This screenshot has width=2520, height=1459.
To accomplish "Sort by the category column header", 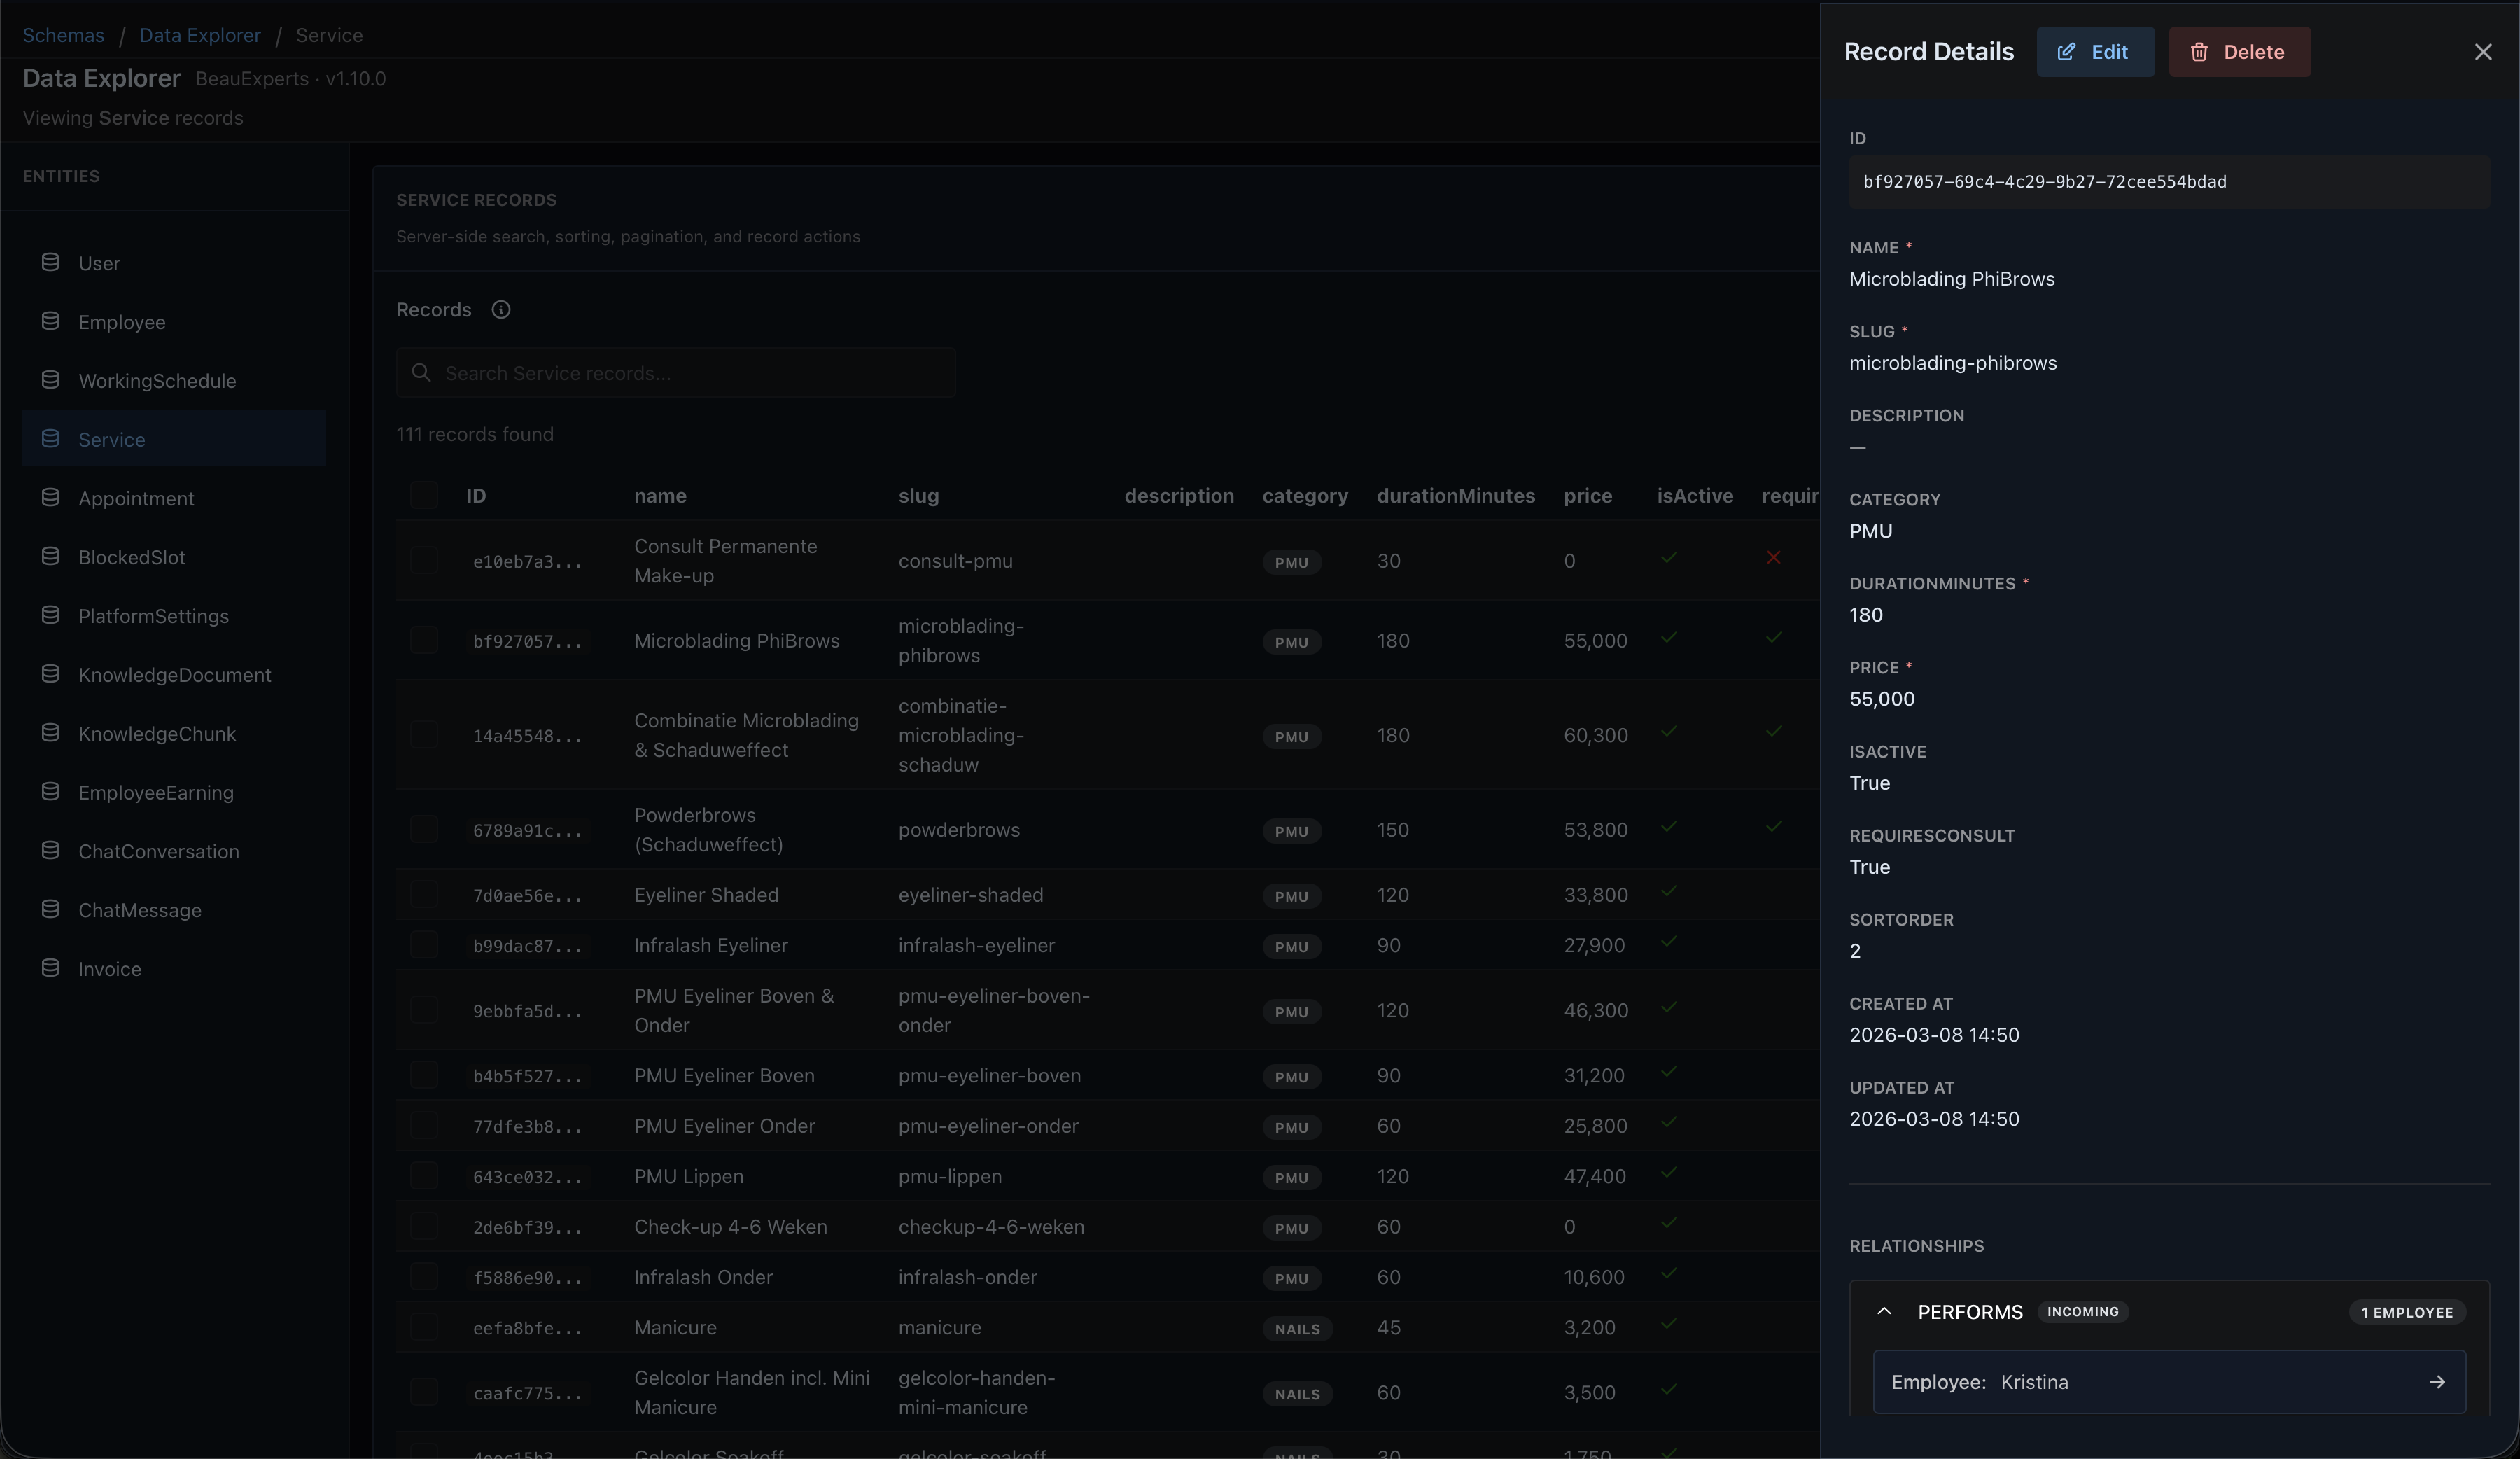I will point(1305,496).
